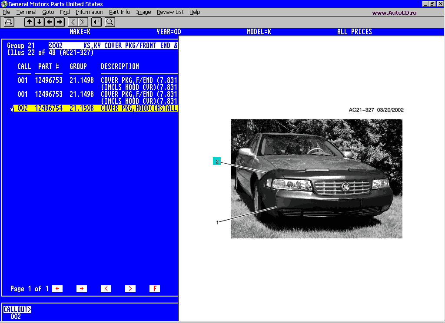Click YEAR=00 in status header
This screenshot has width=445, height=323.
click(169, 32)
